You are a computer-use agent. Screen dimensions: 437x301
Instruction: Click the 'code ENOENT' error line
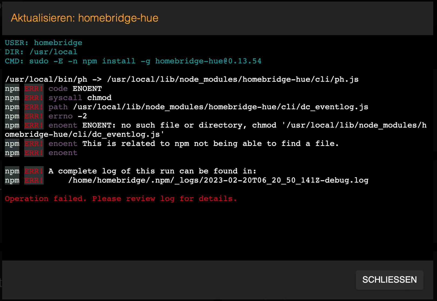click(75, 88)
